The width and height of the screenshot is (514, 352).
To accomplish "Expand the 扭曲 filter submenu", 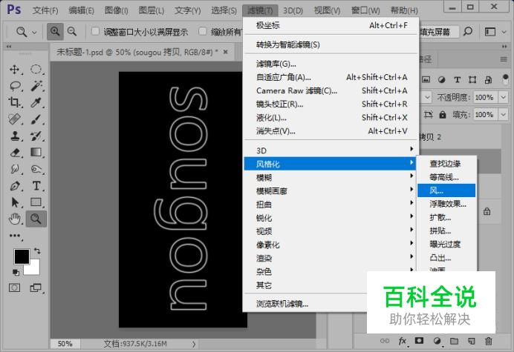I will point(330,205).
